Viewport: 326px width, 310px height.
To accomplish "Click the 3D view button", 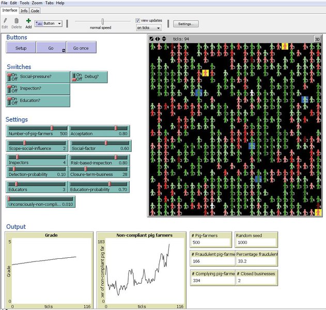I will coord(319,39).
